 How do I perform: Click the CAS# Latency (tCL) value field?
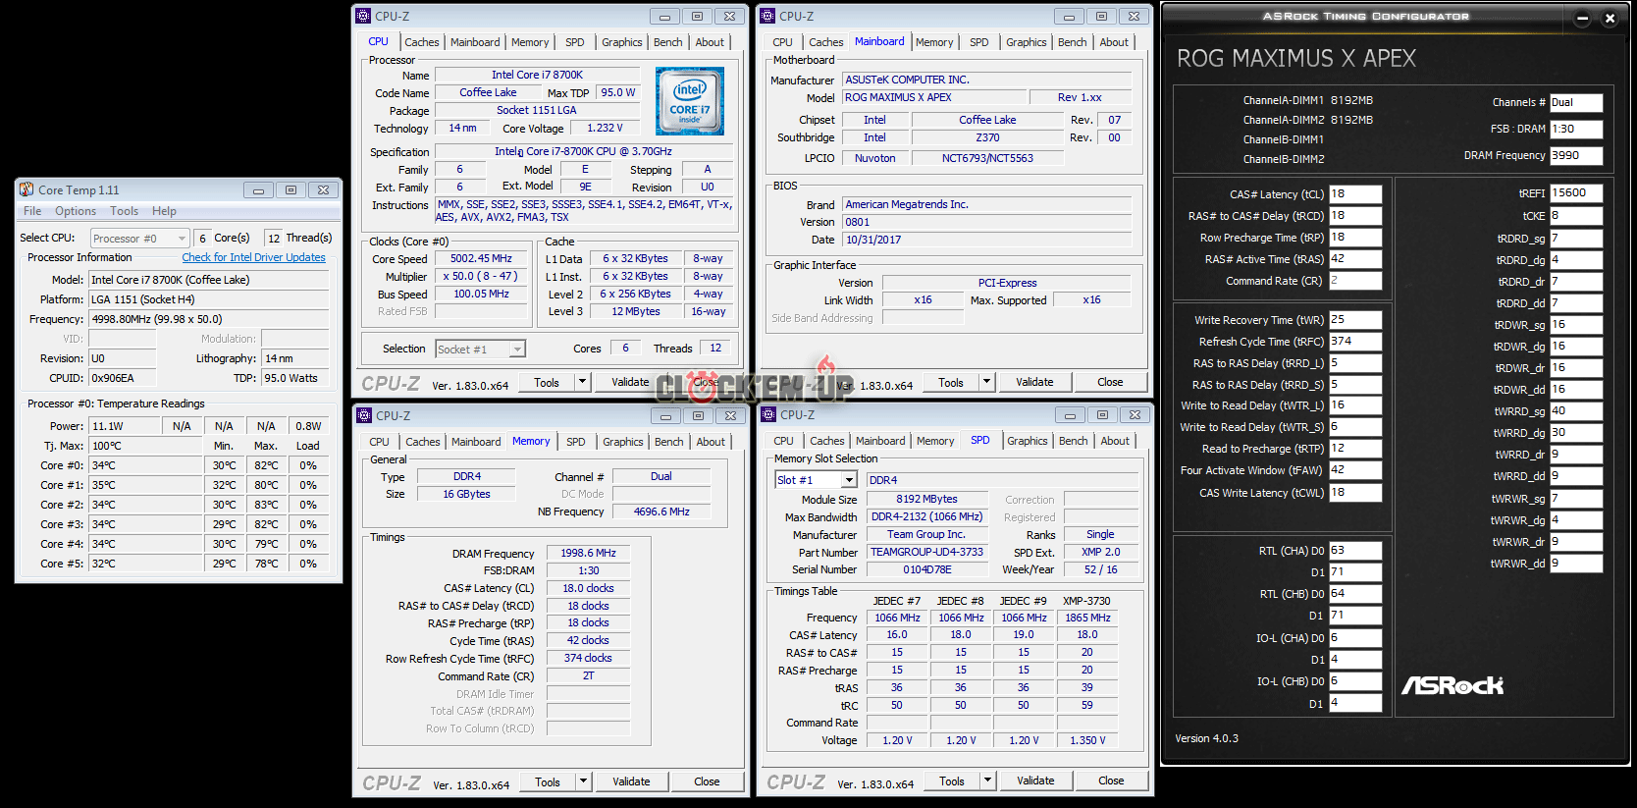(1354, 194)
